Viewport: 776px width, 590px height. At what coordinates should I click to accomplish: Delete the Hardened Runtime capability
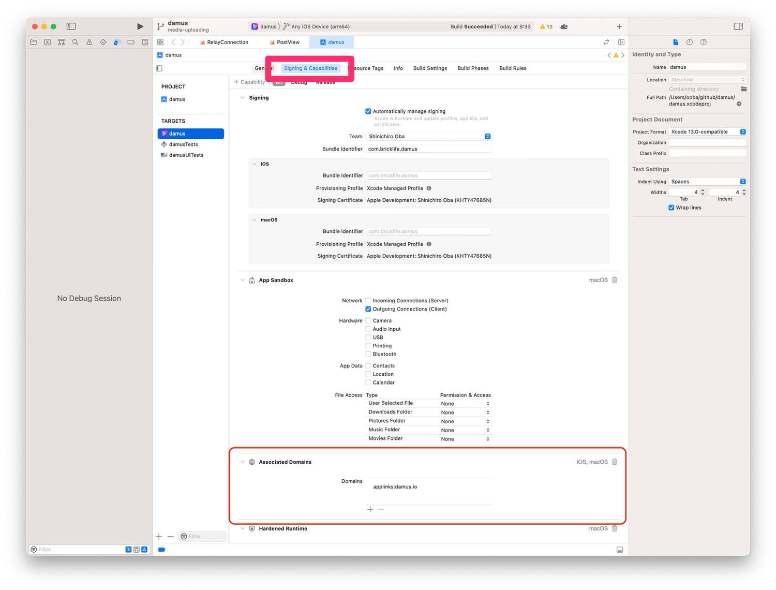tap(615, 528)
